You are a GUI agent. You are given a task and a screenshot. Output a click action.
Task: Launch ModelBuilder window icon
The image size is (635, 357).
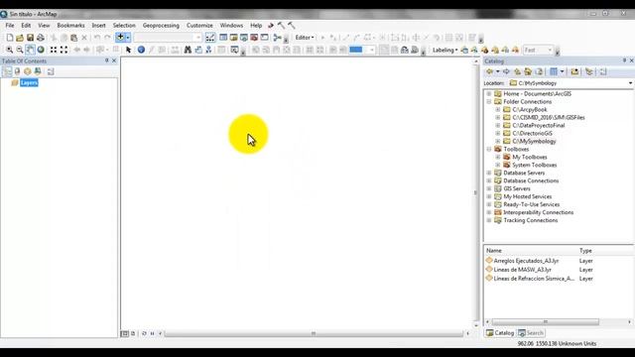[x=278, y=38]
